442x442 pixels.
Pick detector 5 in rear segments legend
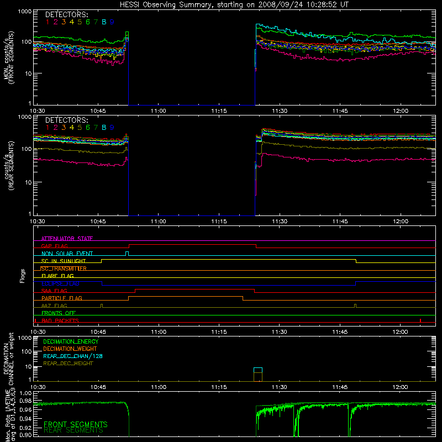80,128
